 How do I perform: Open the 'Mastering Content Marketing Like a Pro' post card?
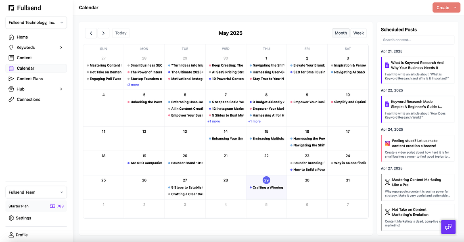[x=418, y=187]
